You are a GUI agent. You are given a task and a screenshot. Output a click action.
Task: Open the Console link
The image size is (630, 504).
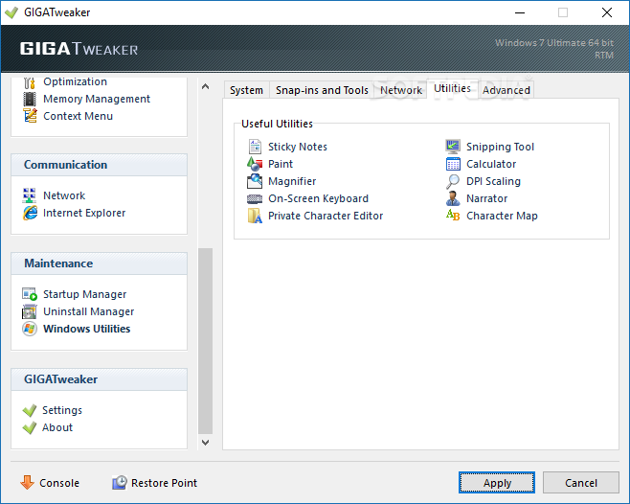(x=59, y=483)
